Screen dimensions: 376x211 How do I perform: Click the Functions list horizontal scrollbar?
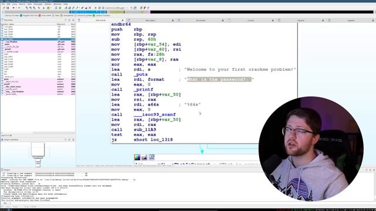click(37, 133)
